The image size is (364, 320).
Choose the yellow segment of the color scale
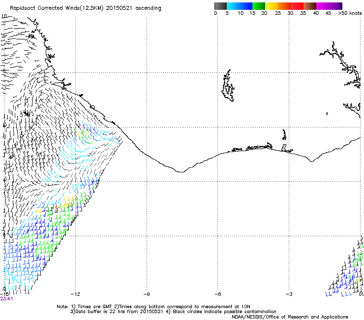pos(272,6)
